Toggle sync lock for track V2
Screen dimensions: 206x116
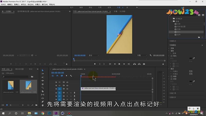pos(64,86)
